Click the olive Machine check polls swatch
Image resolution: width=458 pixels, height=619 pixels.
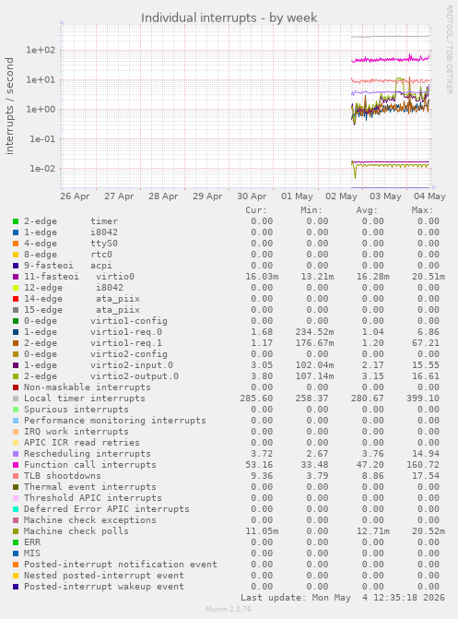coord(16,531)
